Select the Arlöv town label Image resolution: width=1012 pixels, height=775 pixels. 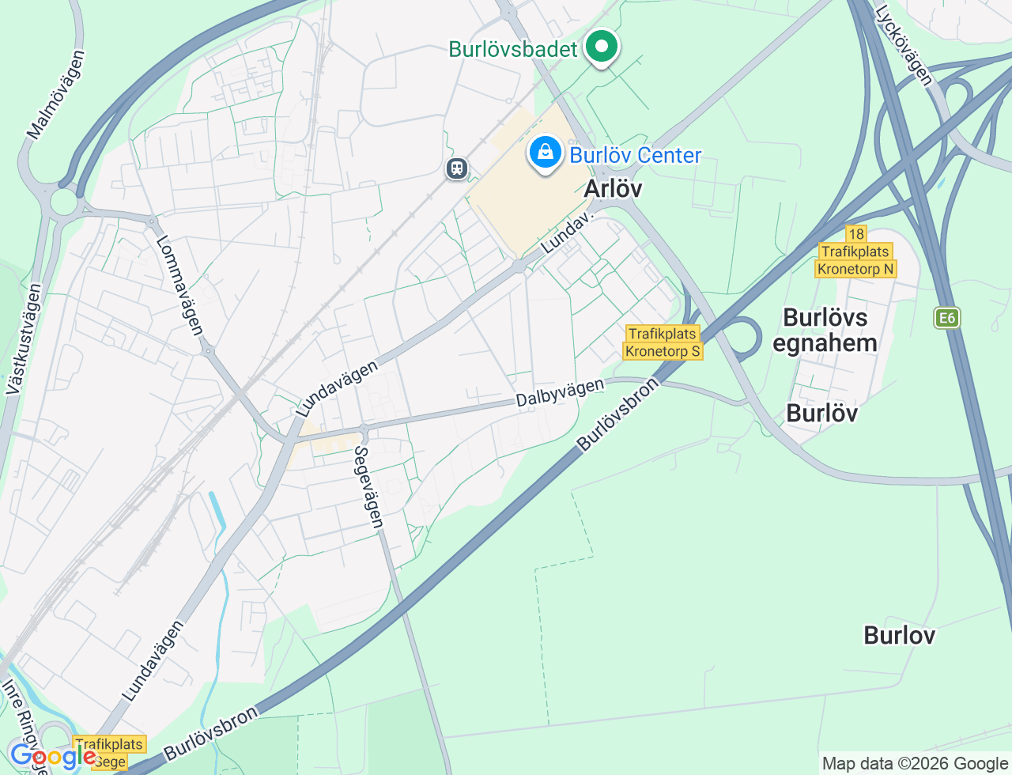(x=613, y=188)
